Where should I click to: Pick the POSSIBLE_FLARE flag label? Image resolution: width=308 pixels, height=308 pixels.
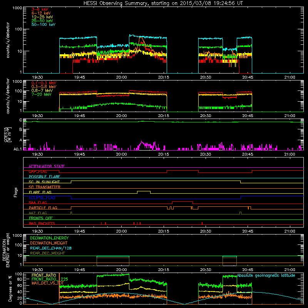click(x=44, y=177)
